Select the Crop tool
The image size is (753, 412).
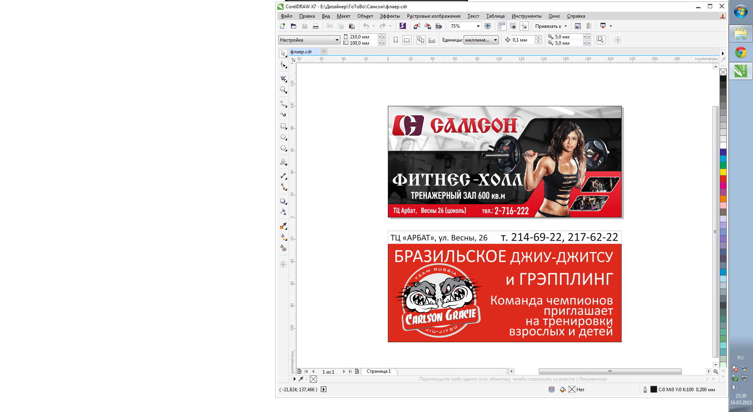[x=283, y=79]
